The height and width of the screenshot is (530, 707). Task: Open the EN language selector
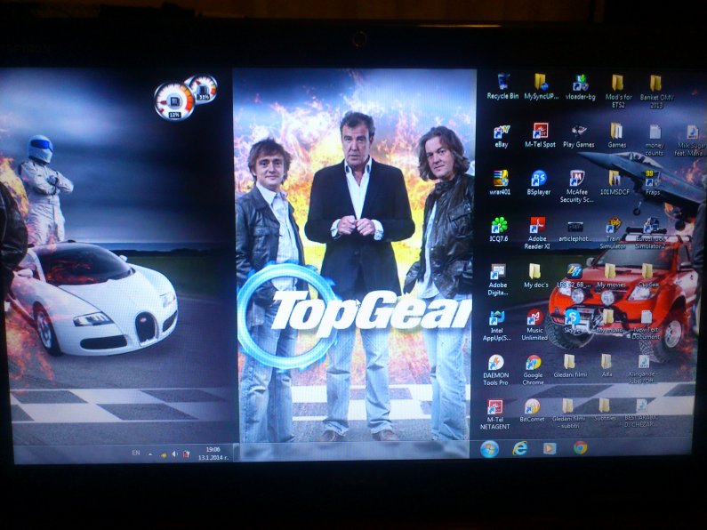(135, 453)
